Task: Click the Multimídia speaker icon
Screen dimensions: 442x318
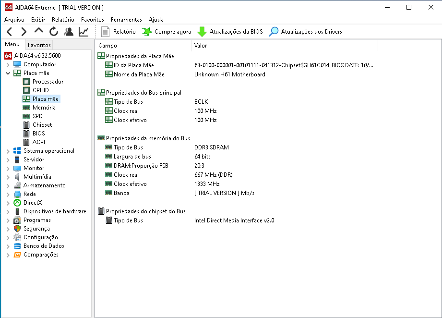Action: tap(17, 177)
